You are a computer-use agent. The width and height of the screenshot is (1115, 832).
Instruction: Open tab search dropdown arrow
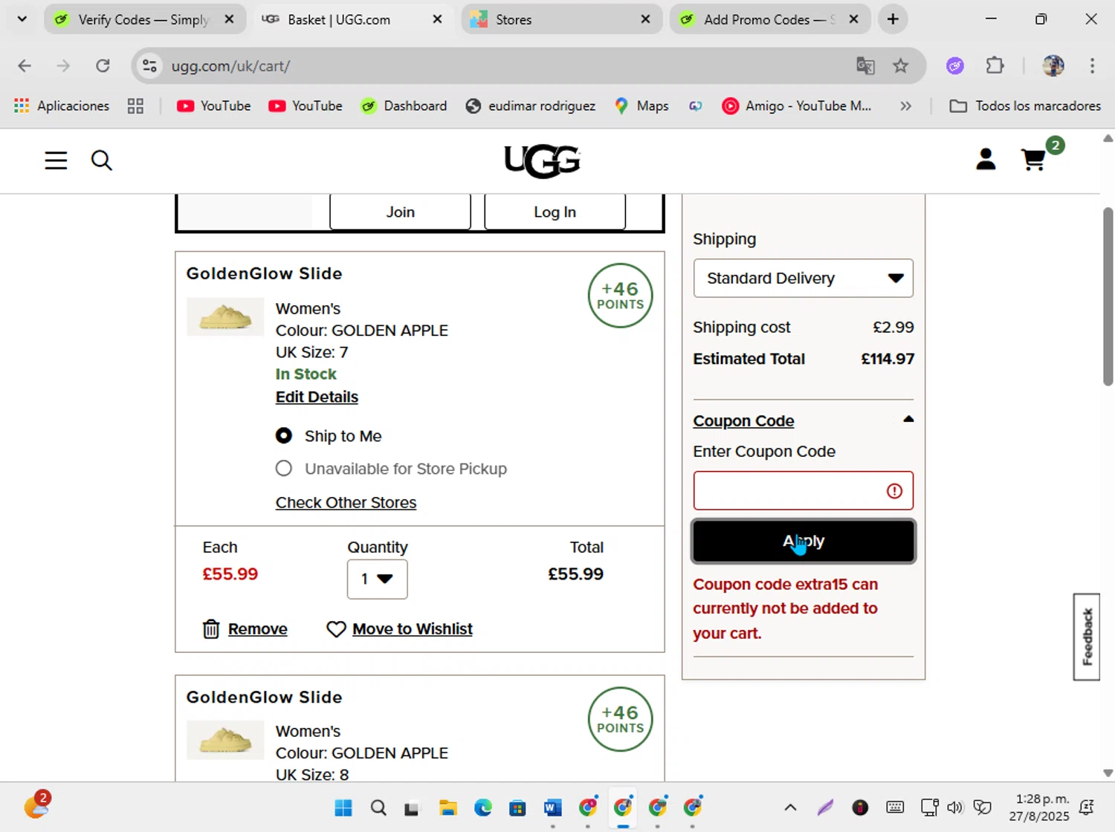[x=22, y=19]
